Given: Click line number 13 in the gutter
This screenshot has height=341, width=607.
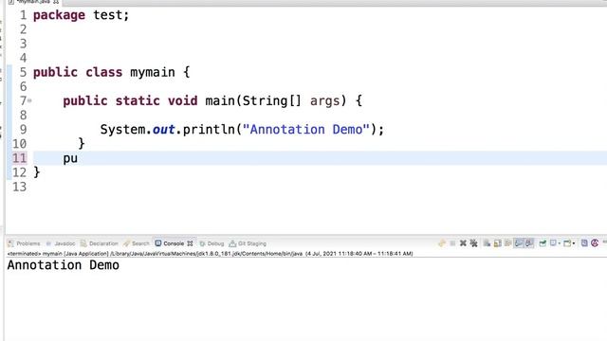Looking at the screenshot, I should 19,187.
